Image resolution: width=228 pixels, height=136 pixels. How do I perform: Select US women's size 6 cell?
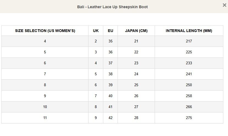[45, 63]
